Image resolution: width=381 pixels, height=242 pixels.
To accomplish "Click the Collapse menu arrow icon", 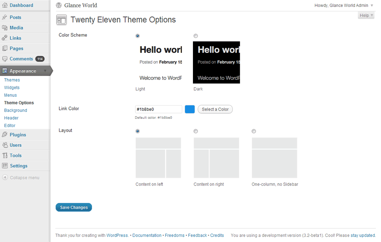I will tap(5, 178).
